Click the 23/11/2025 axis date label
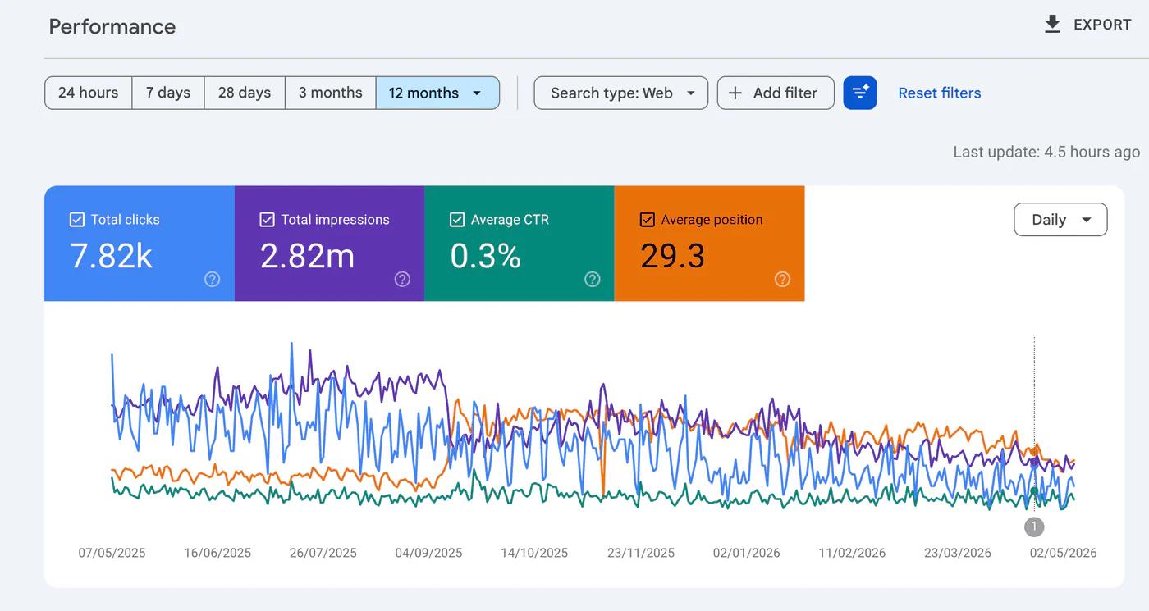Image resolution: width=1149 pixels, height=611 pixels. [641, 553]
